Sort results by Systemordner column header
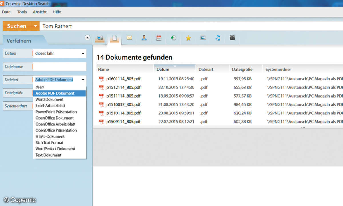 click(303, 69)
